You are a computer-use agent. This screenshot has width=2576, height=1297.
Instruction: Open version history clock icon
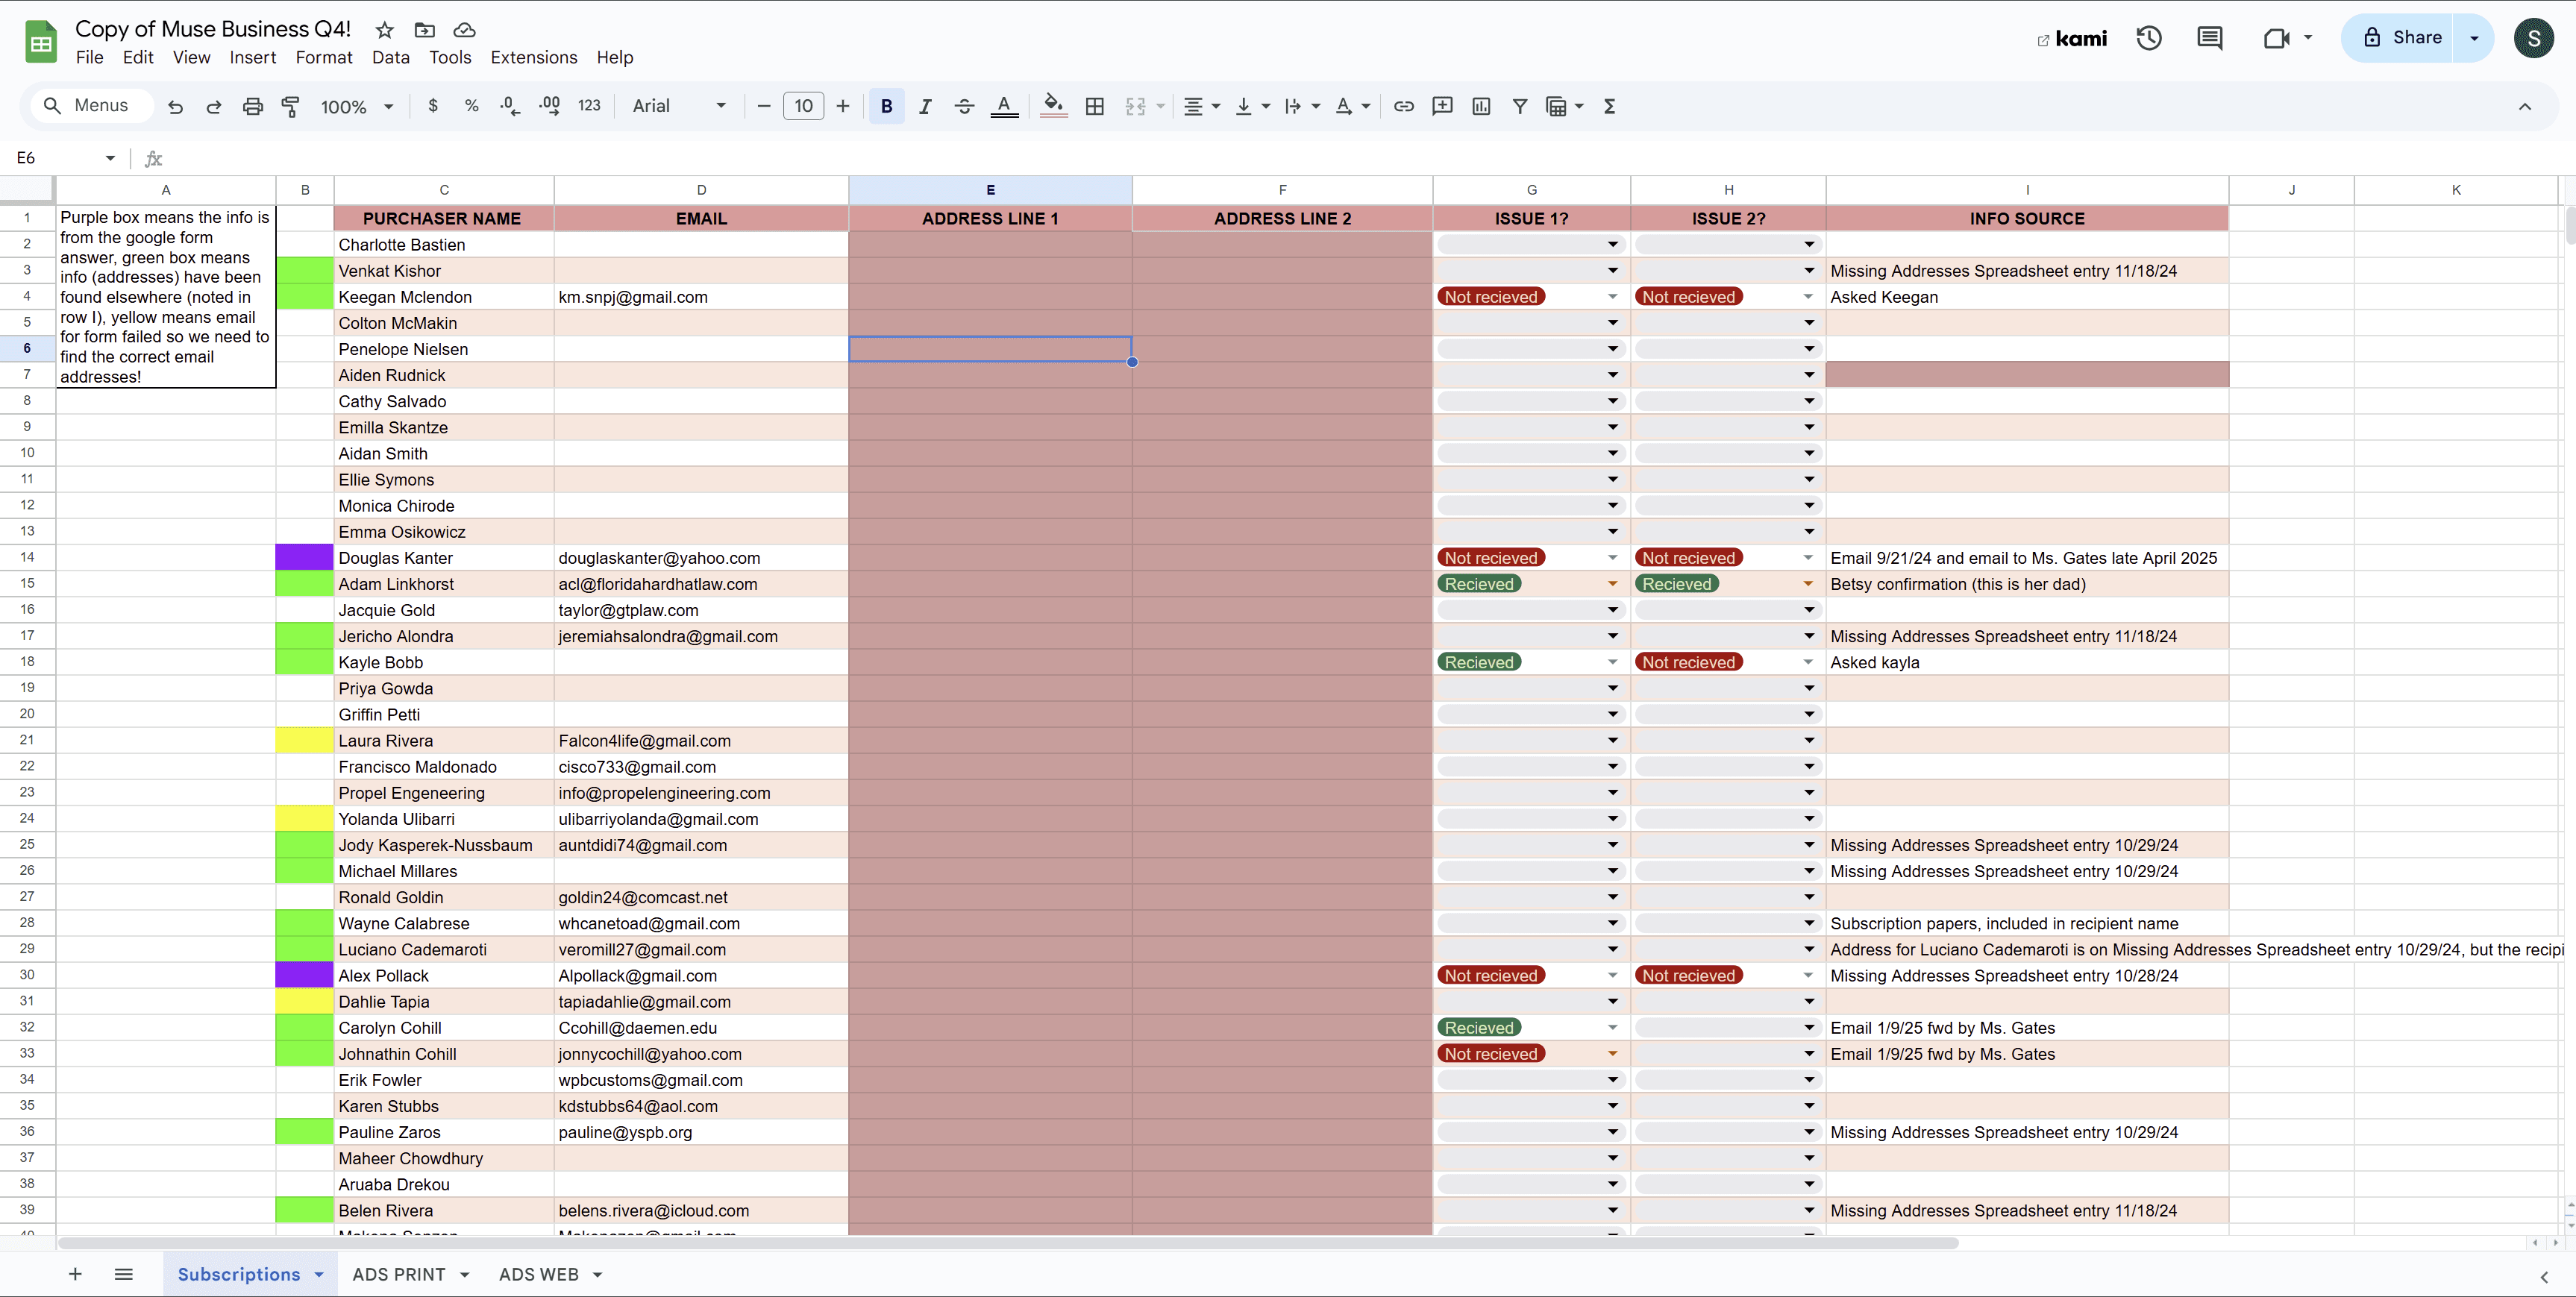[2149, 38]
